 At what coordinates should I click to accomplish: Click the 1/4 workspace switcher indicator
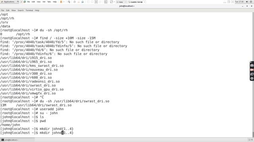[x=250, y=140]
